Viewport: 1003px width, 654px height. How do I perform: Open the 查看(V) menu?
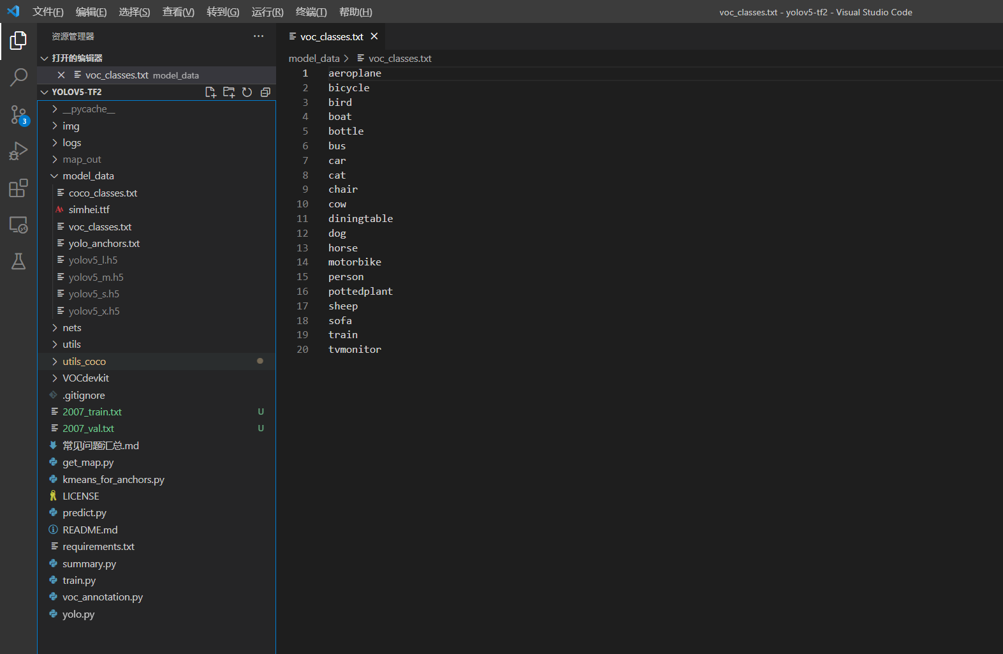(x=179, y=11)
